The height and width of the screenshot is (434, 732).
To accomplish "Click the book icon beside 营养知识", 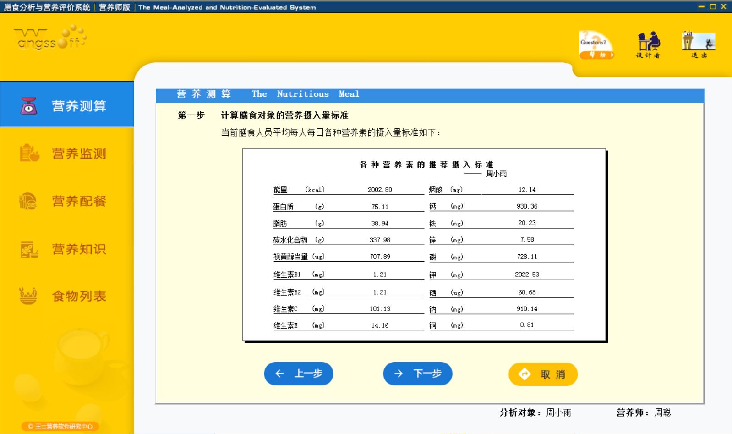I will coord(29,249).
